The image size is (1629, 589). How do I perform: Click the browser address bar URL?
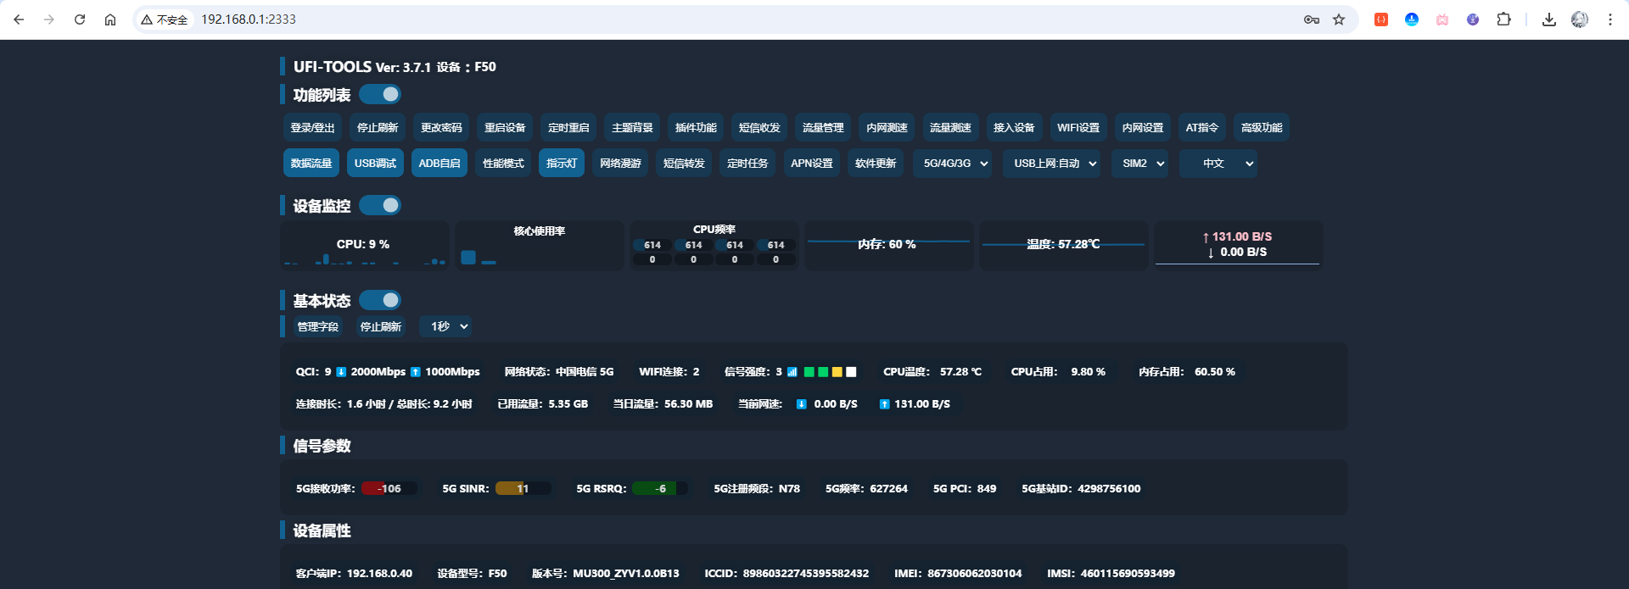[249, 19]
